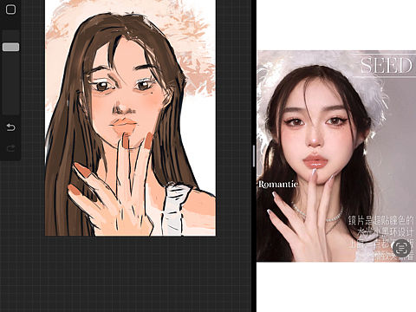Tap the reference photo of the girl
416x312 pixels.
(x=336, y=156)
